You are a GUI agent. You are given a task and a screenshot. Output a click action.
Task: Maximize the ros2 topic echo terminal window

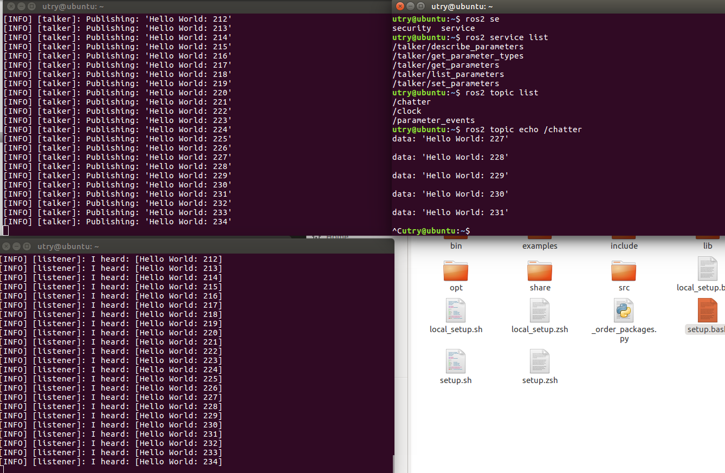click(420, 6)
